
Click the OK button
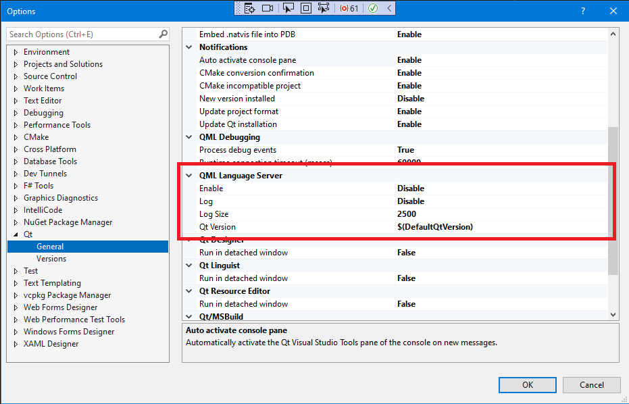(x=527, y=384)
